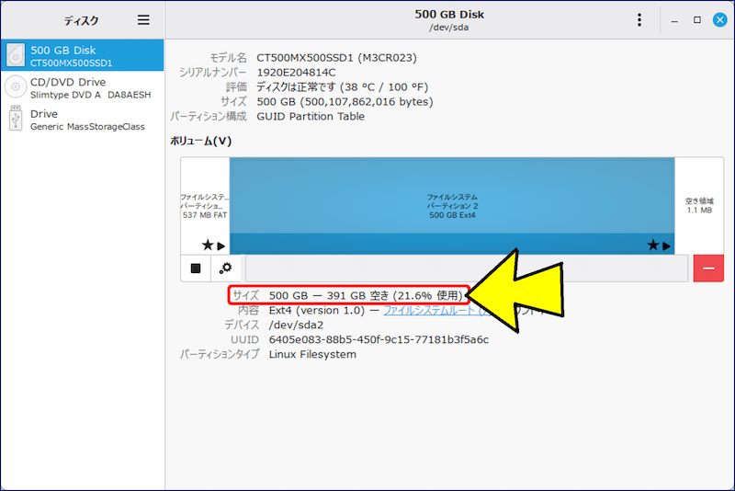This screenshot has width=735, height=491.
Task: Click the USB stick icon for Drive
Action: pos(16,120)
